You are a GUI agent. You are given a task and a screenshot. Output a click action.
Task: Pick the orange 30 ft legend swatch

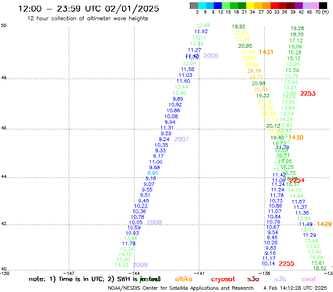266,5
